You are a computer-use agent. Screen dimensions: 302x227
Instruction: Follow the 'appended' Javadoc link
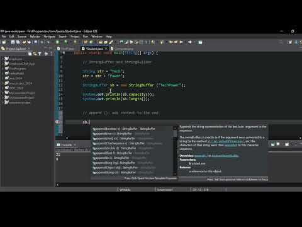[x=231, y=145]
